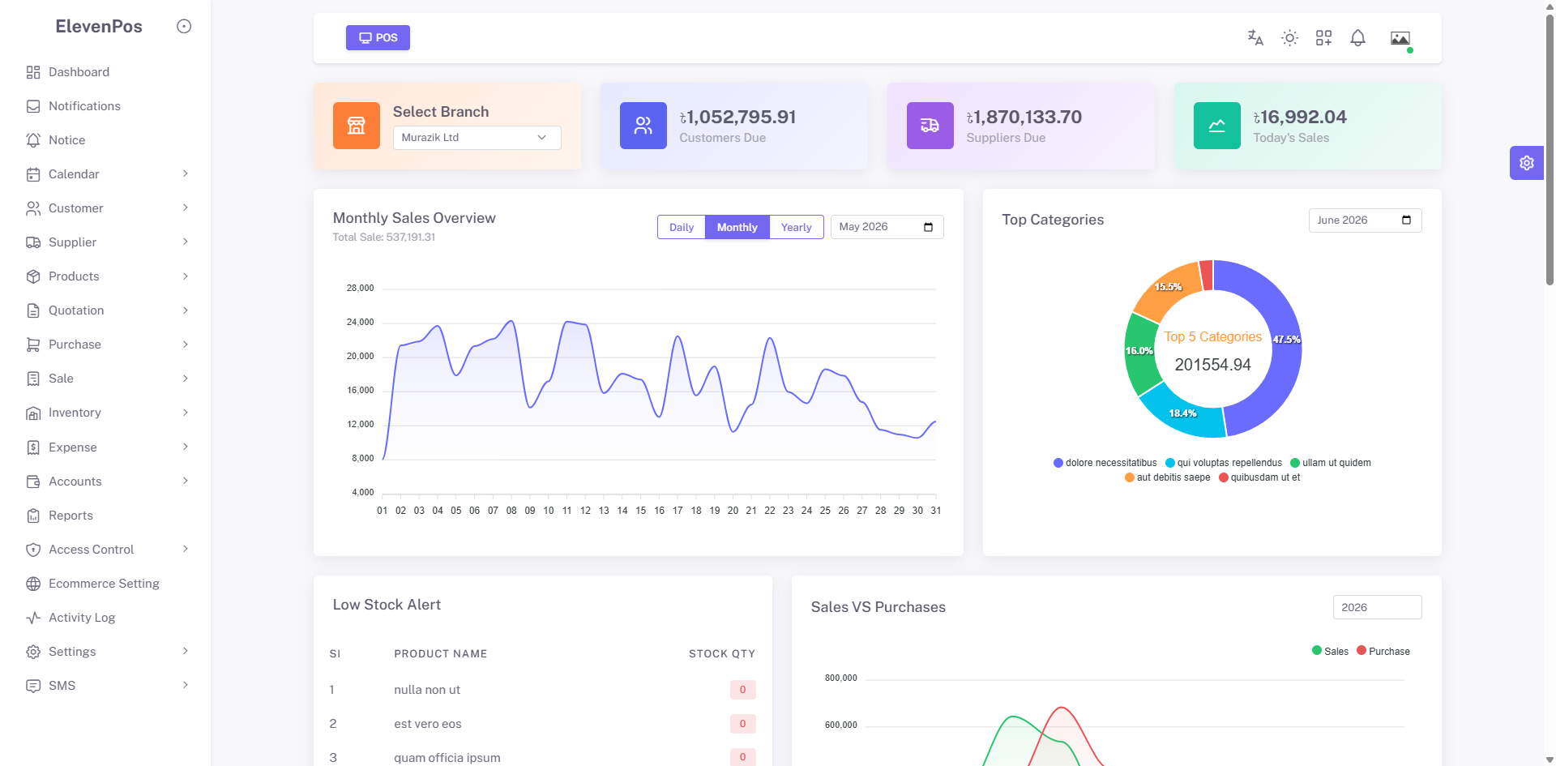Switch chart to Yearly view
1556x766 pixels.
click(x=796, y=227)
